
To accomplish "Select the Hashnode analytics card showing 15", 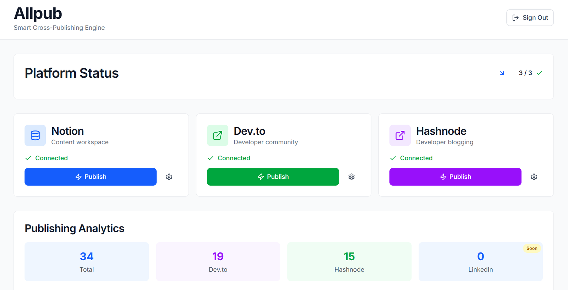I will pos(349,262).
